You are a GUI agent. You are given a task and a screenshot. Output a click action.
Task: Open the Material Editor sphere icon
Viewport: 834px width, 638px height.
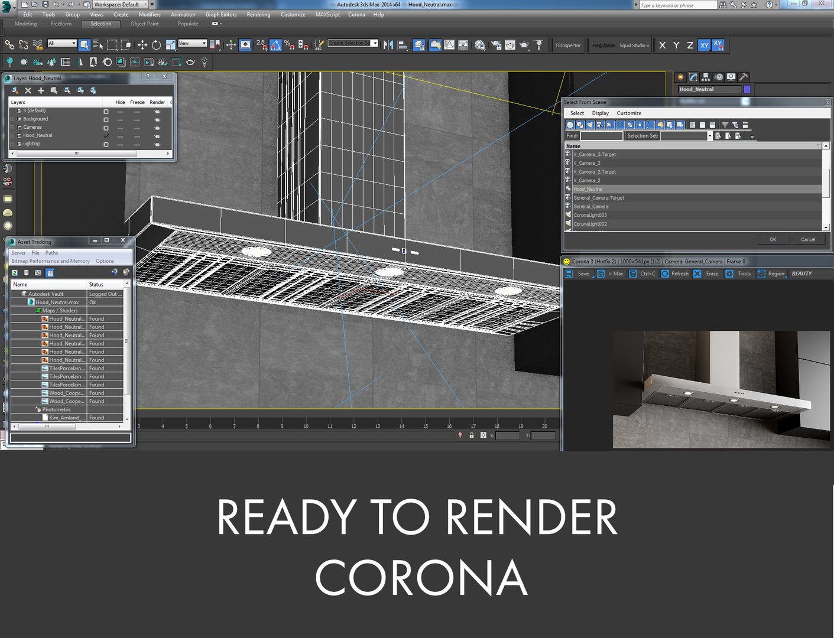[x=480, y=45]
